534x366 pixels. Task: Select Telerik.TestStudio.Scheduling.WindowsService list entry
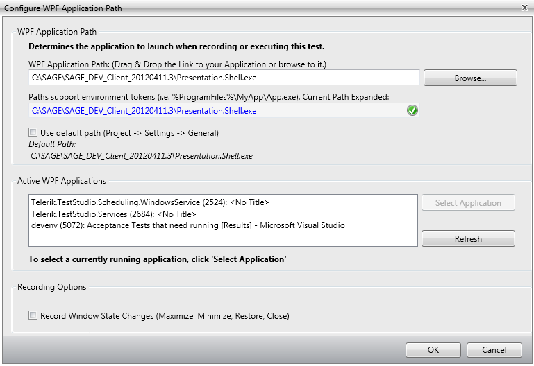click(x=150, y=202)
